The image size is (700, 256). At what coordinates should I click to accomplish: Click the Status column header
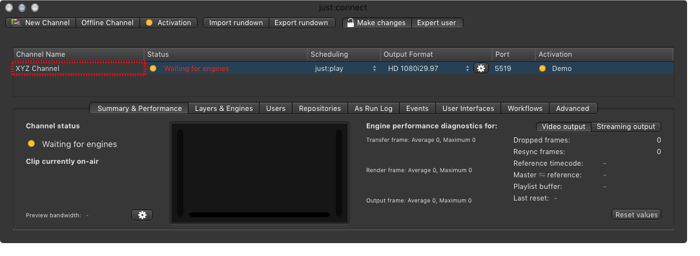(225, 54)
